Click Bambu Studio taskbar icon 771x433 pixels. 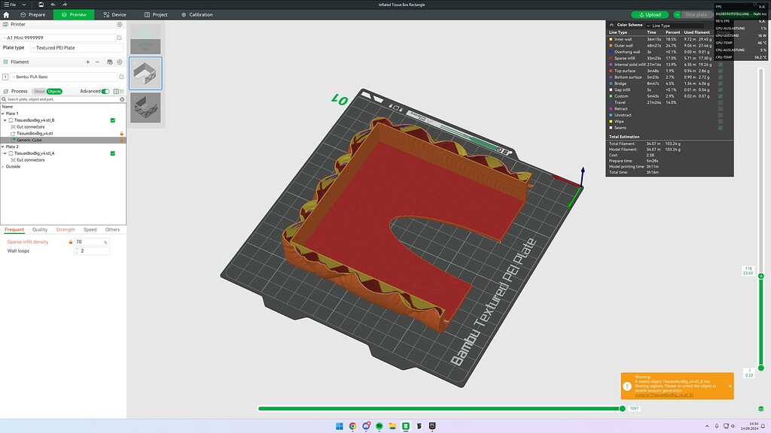coord(406,426)
